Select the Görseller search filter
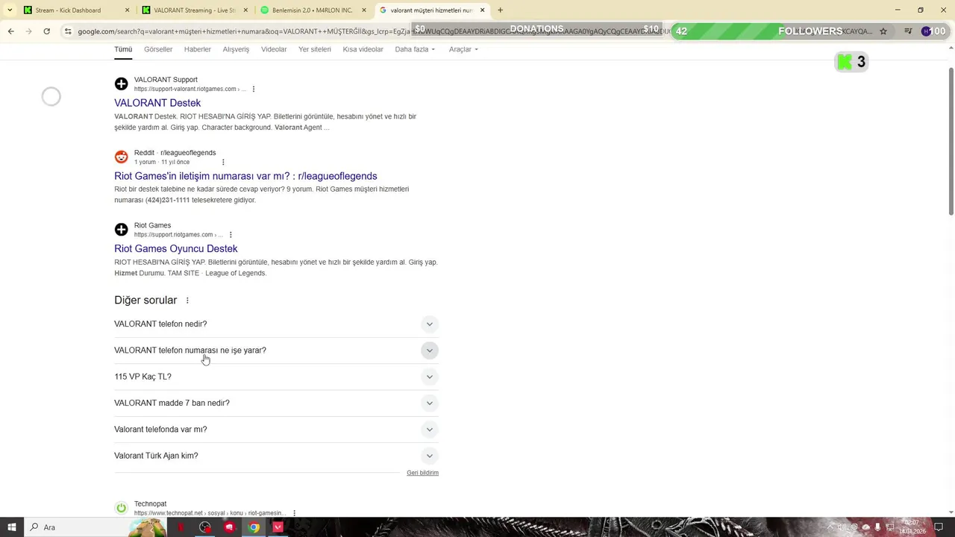 click(158, 49)
